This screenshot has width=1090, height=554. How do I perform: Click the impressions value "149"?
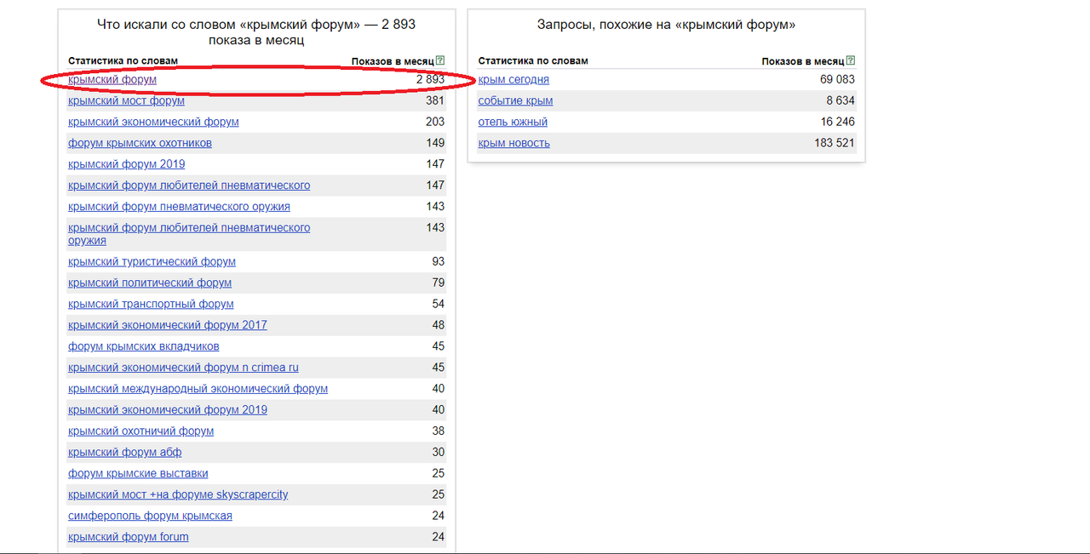435,143
